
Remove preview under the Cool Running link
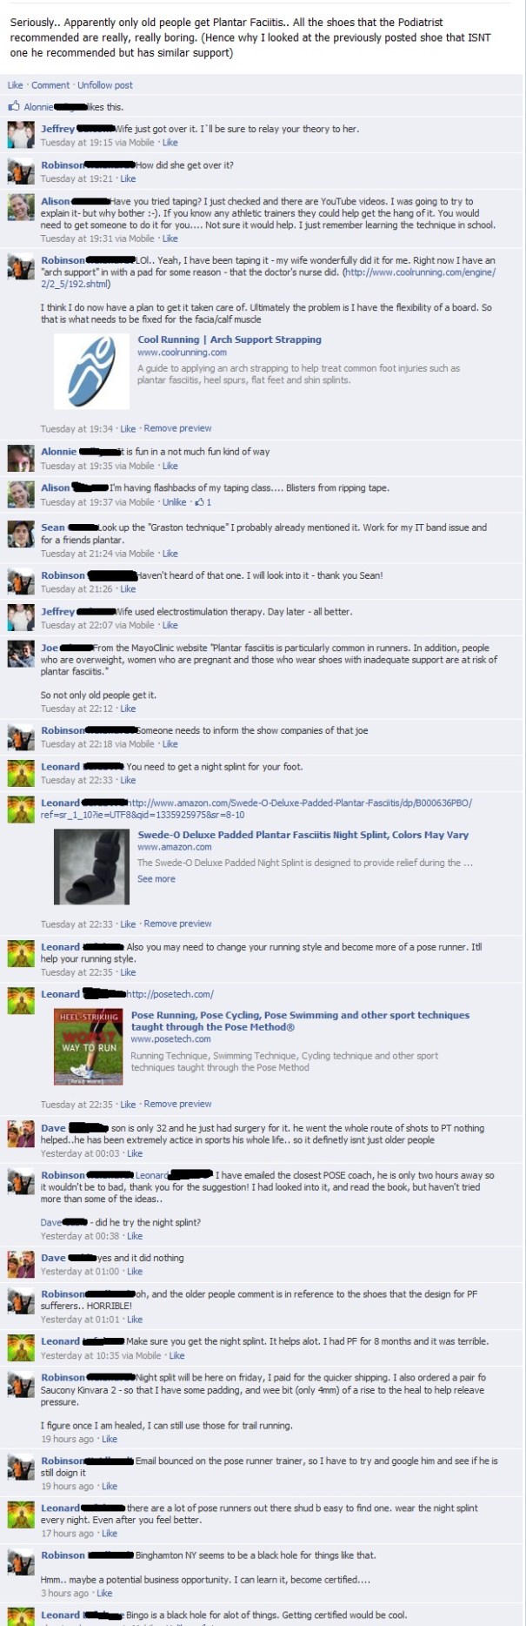click(177, 428)
